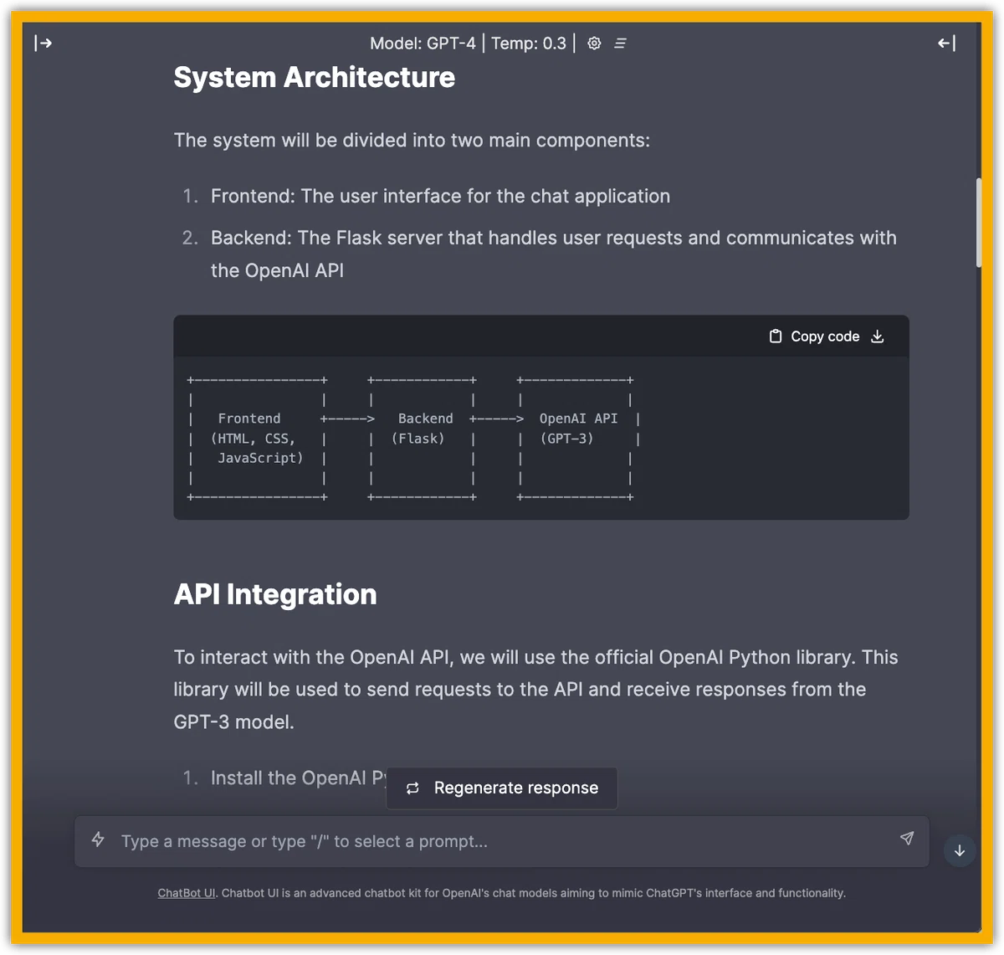The width and height of the screenshot is (1004, 955).
Task: Click the "API Integration" heading
Action: (x=275, y=594)
